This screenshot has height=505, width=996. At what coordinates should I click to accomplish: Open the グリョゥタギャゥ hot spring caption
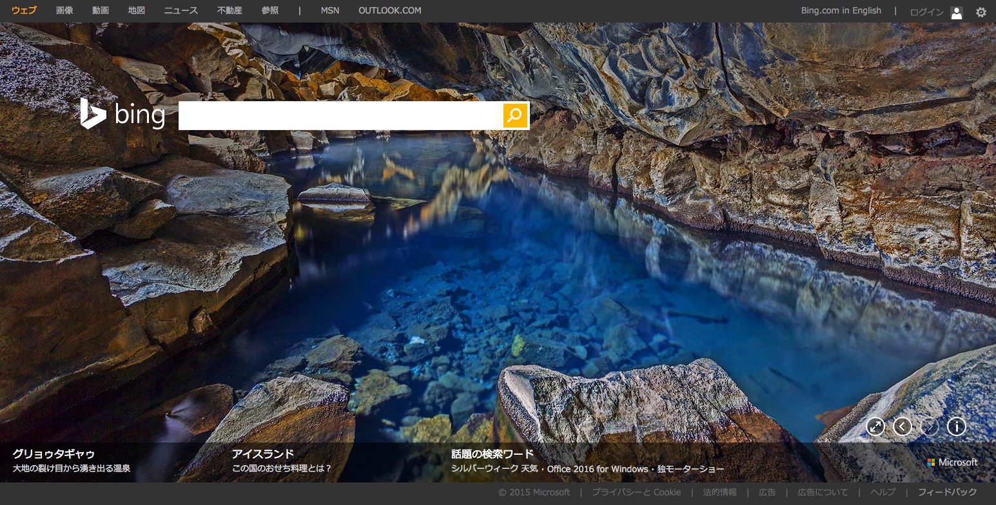click(54, 453)
